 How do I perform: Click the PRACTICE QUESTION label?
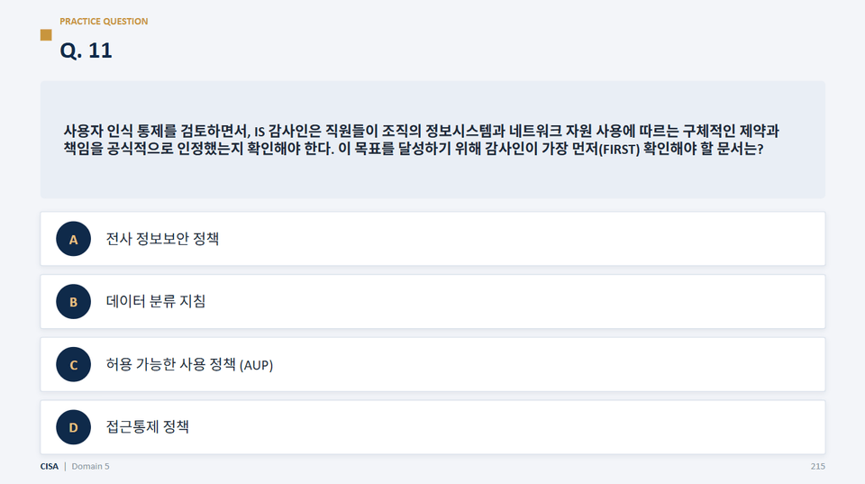coord(104,22)
